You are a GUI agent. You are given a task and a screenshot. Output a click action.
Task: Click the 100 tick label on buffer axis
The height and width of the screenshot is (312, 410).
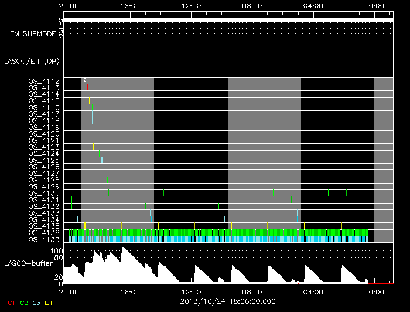(57, 250)
